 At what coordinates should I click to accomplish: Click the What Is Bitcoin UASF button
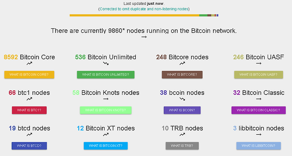259,75
